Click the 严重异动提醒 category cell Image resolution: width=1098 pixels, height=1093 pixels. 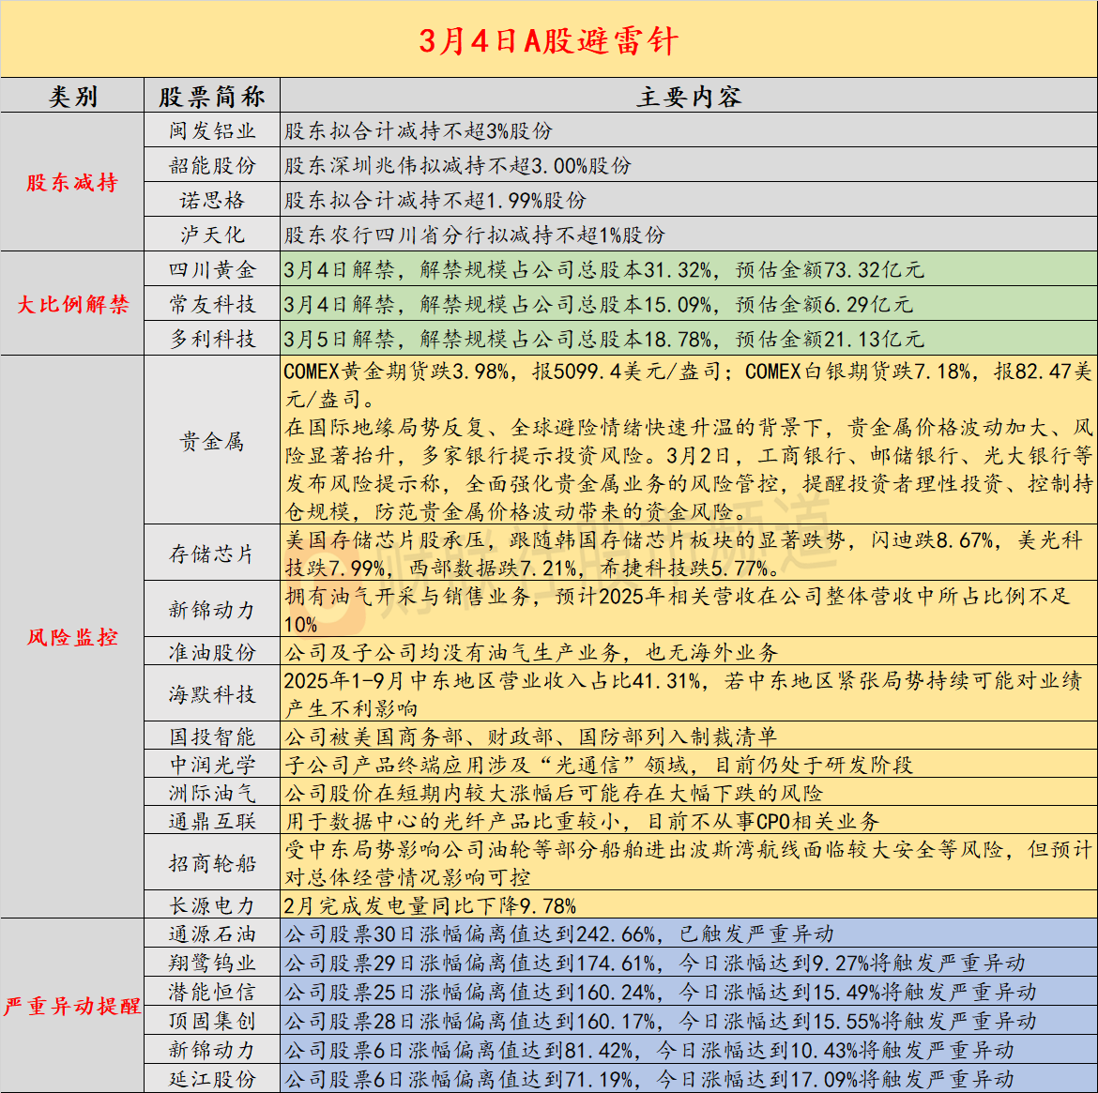click(72, 1006)
